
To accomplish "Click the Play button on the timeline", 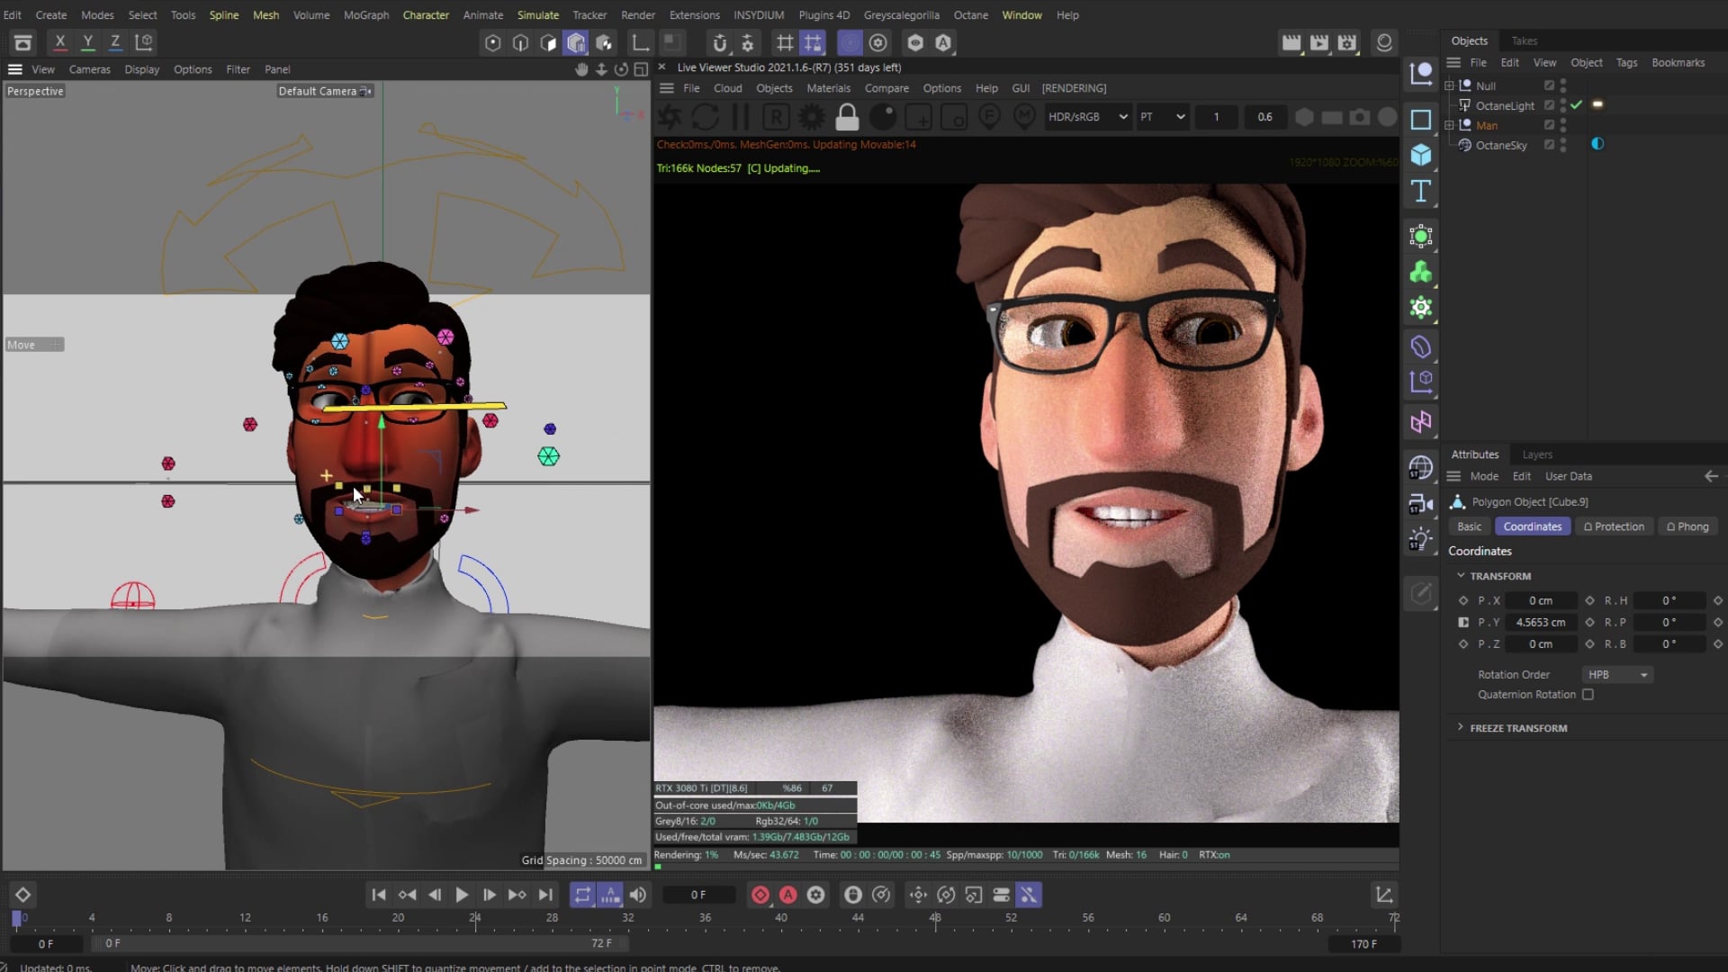I will (x=462, y=895).
